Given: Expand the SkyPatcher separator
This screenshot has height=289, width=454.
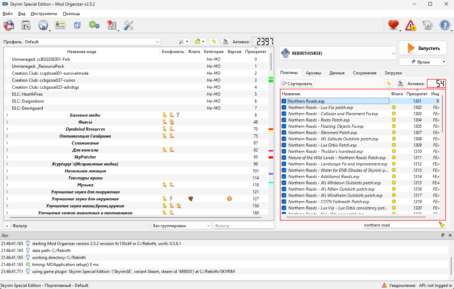Looking at the screenshot, I should point(7,157).
